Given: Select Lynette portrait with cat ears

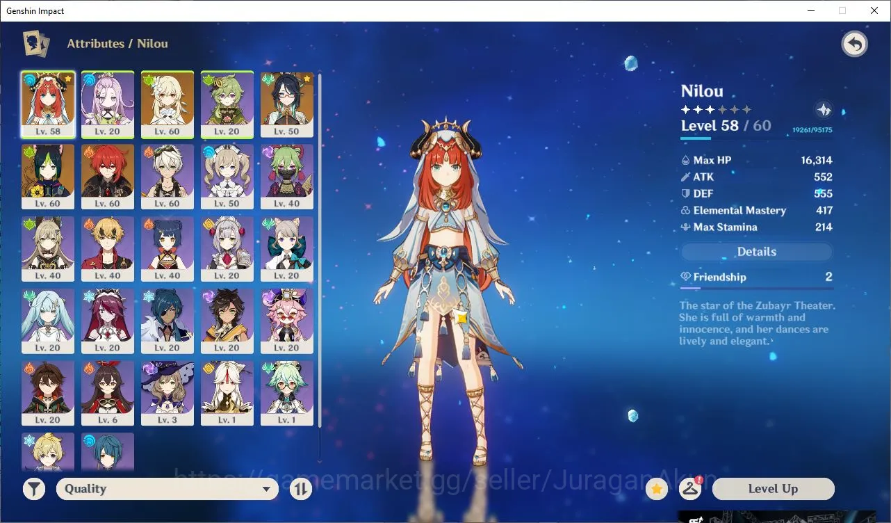Looking at the screenshot, I should 287,249.
